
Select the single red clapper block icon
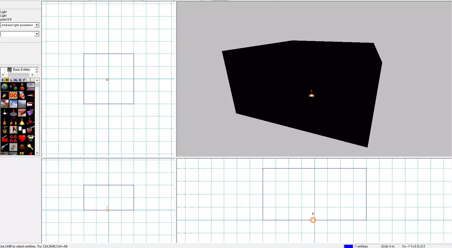[5, 139]
